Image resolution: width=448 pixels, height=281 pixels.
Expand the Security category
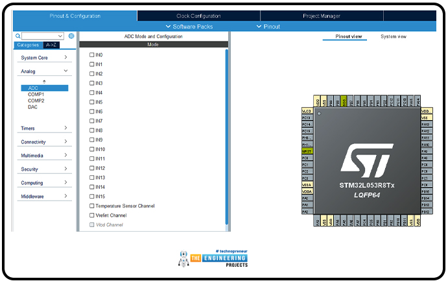click(x=44, y=169)
